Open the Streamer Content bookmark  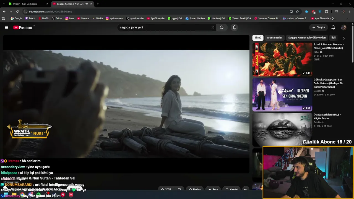[267, 19]
